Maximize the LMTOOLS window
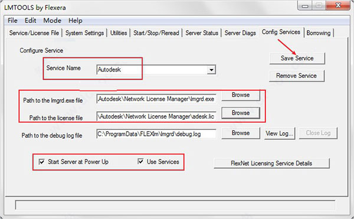 (319, 6)
